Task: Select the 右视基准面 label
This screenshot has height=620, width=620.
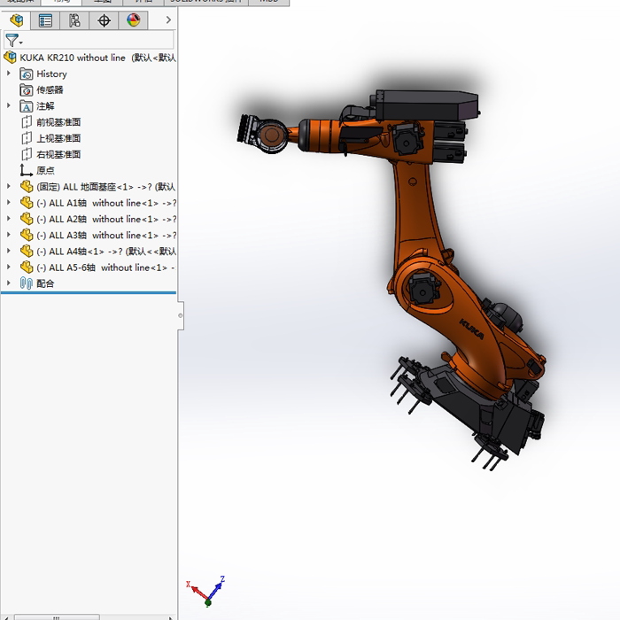Action: (58, 154)
